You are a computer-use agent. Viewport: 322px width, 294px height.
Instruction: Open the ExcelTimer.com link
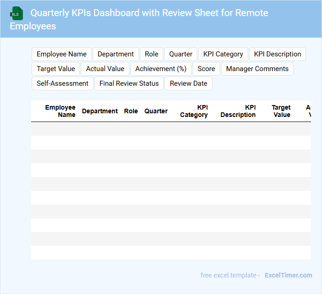[288, 275]
